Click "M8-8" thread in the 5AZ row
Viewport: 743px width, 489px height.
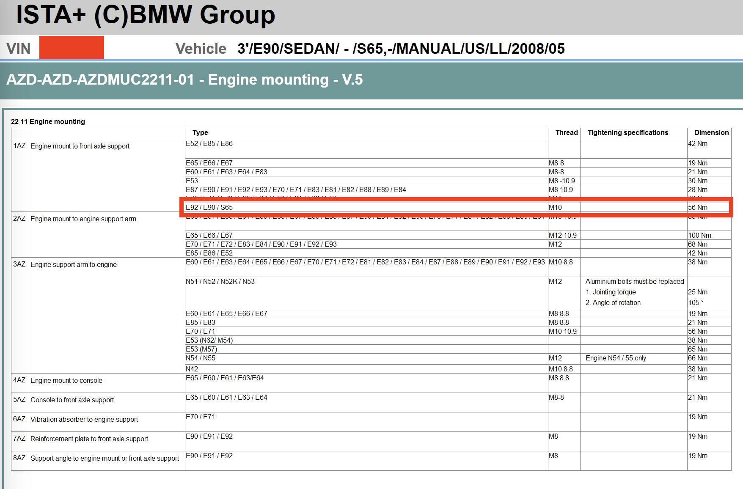click(x=556, y=397)
